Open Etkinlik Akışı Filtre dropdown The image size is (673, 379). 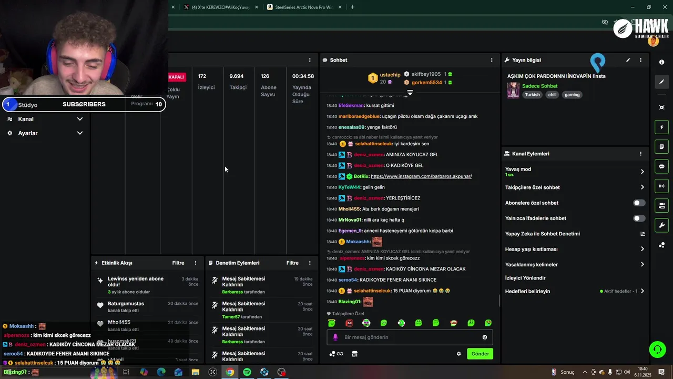coord(178,263)
